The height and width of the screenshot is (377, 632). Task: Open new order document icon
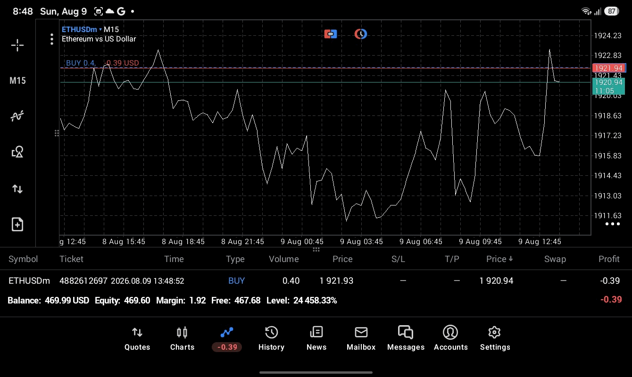pyautogui.click(x=17, y=224)
